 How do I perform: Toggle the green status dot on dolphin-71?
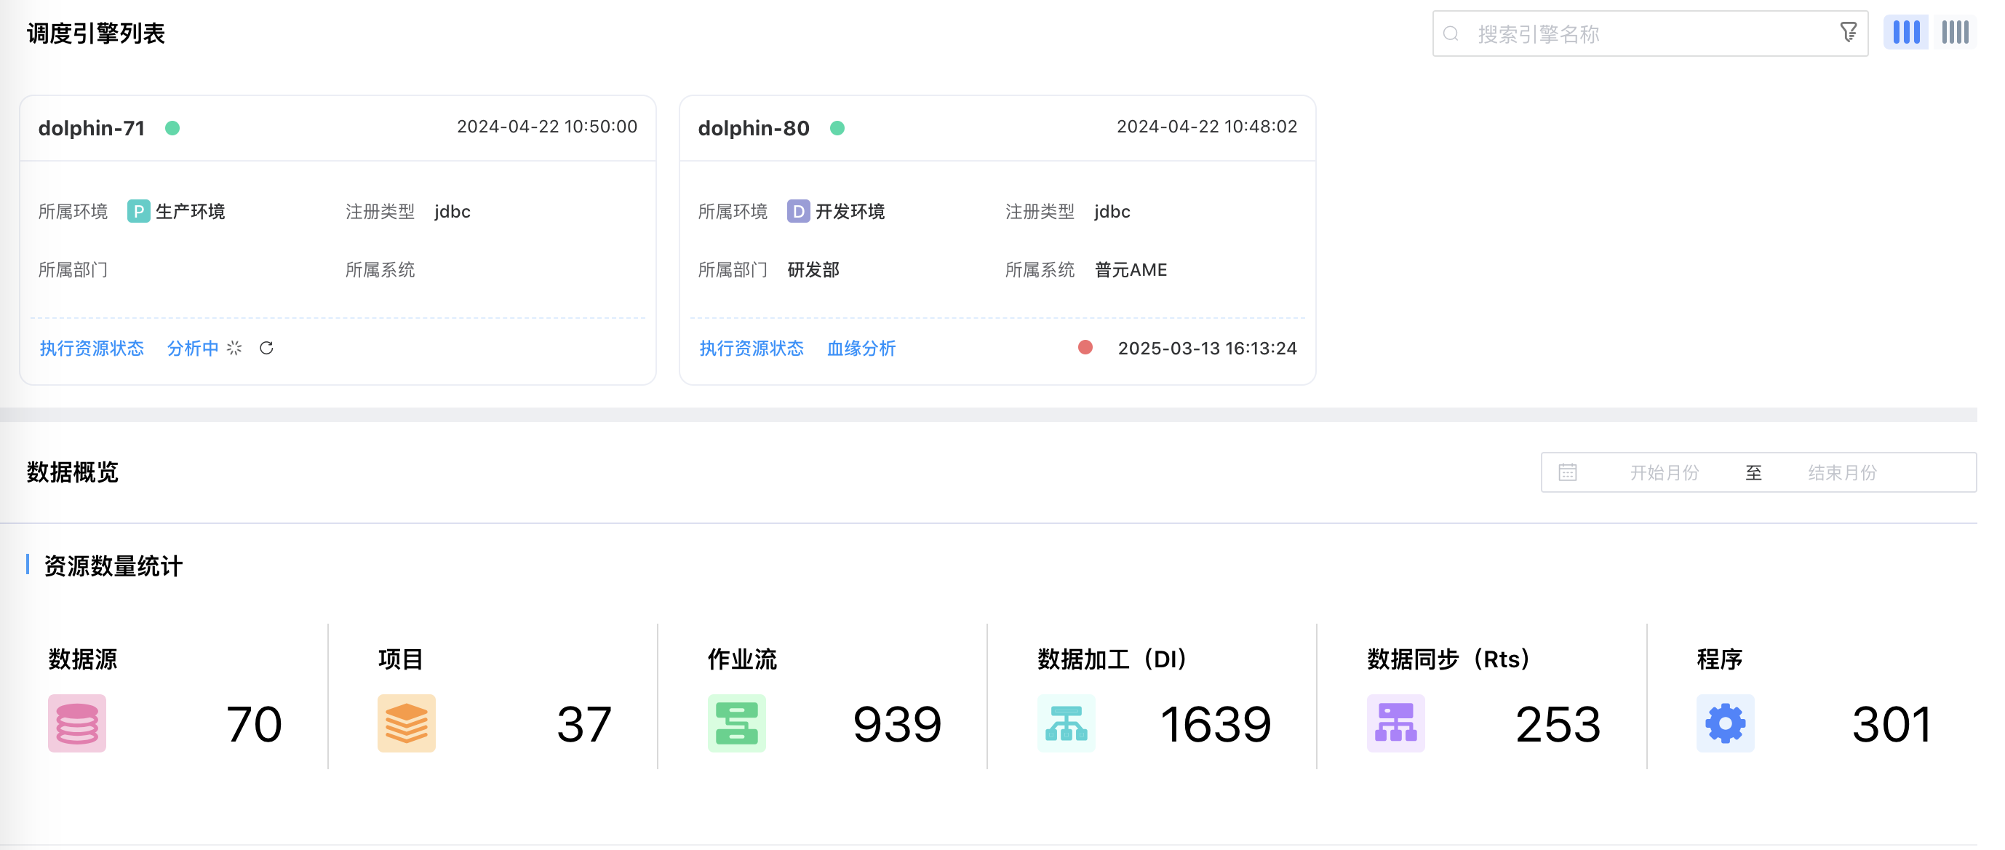(173, 127)
